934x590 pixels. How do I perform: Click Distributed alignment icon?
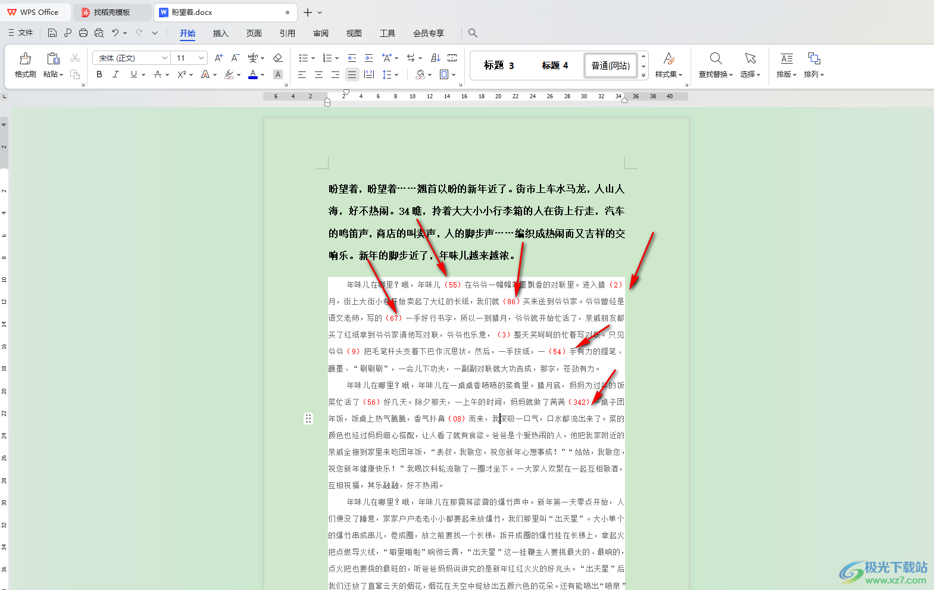click(x=369, y=74)
